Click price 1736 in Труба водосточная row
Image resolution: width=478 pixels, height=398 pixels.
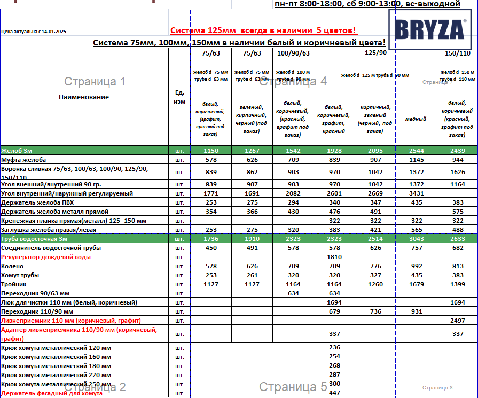tap(211, 239)
